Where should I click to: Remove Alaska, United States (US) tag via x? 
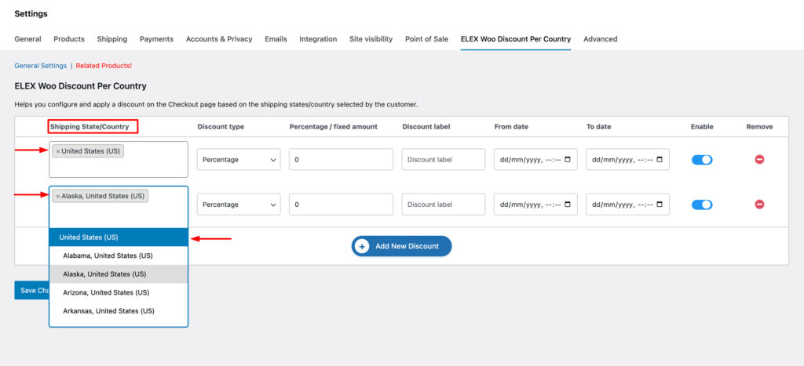click(x=58, y=196)
